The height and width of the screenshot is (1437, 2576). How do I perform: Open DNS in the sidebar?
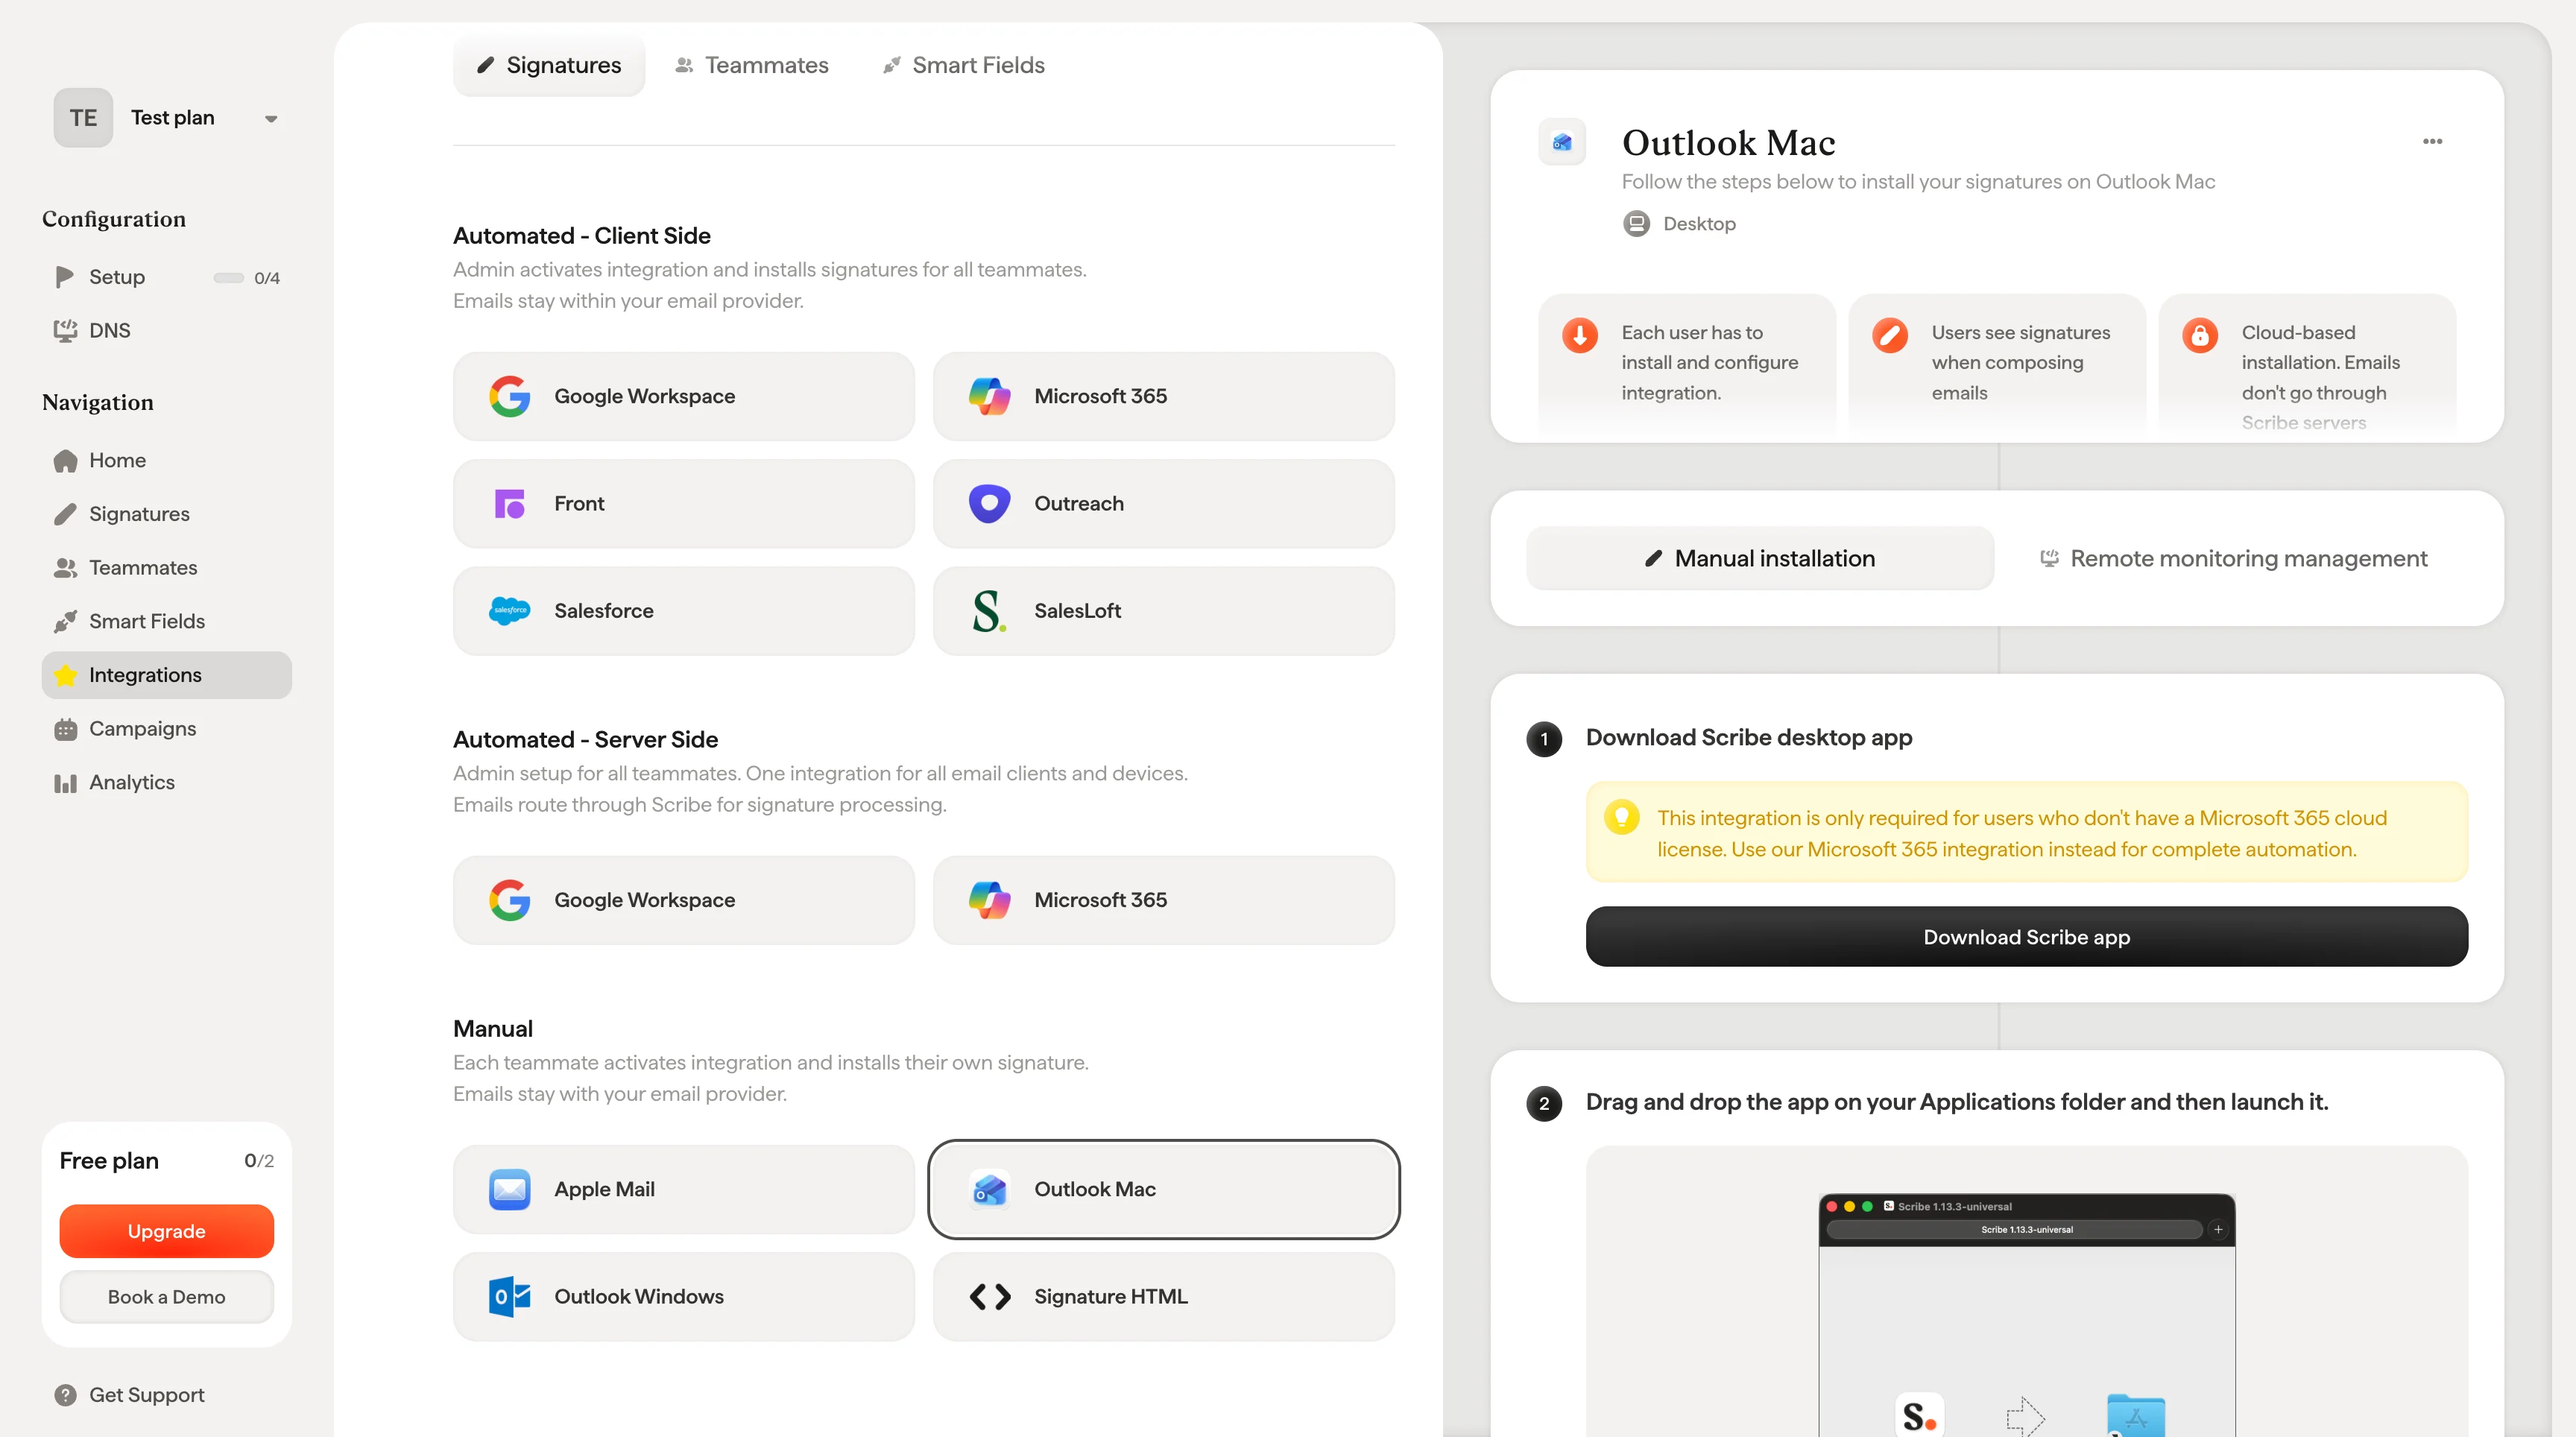coord(167,330)
